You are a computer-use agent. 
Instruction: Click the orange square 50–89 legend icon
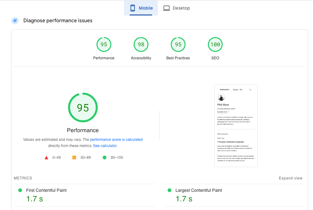[x=74, y=157]
